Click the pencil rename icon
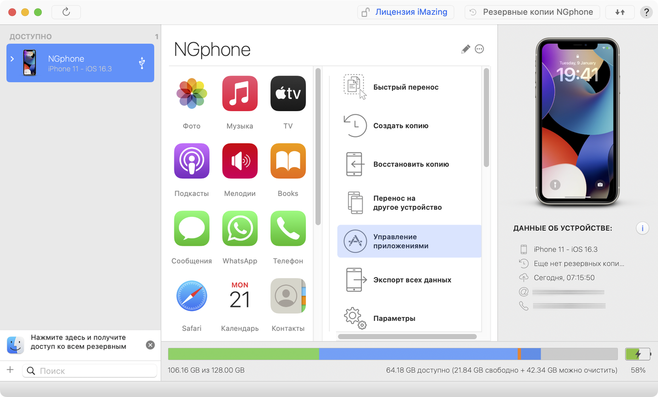The image size is (658, 397). pos(466,49)
